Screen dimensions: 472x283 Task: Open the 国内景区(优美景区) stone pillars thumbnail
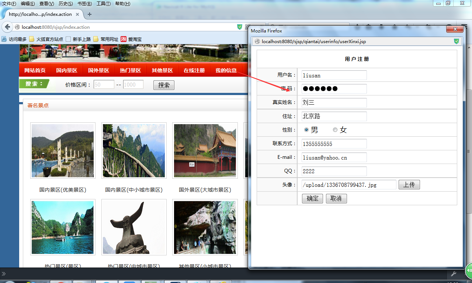point(63,151)
